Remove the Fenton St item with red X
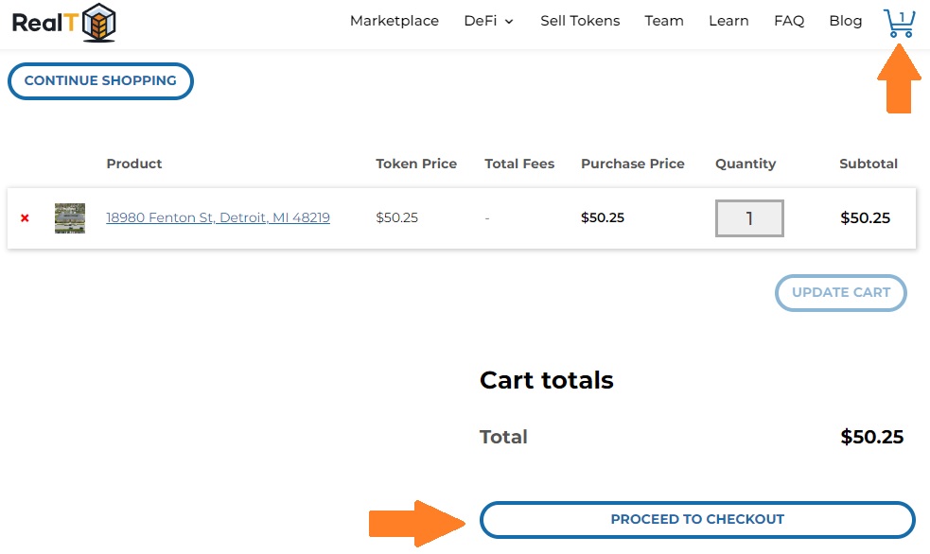 (25, 218)
